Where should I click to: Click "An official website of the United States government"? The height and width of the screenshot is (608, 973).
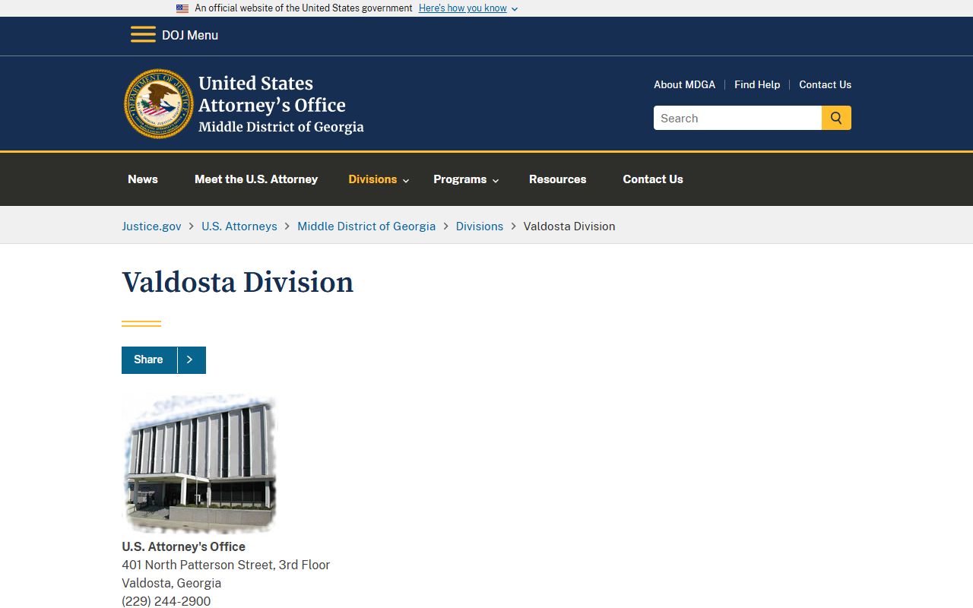point(303,8)
